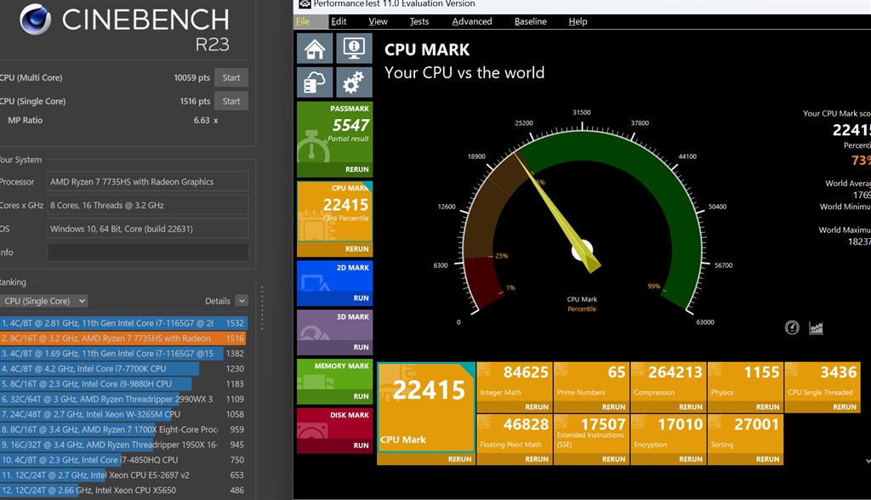Click the CPU Mark gauge needle hub

pos(582,250)
